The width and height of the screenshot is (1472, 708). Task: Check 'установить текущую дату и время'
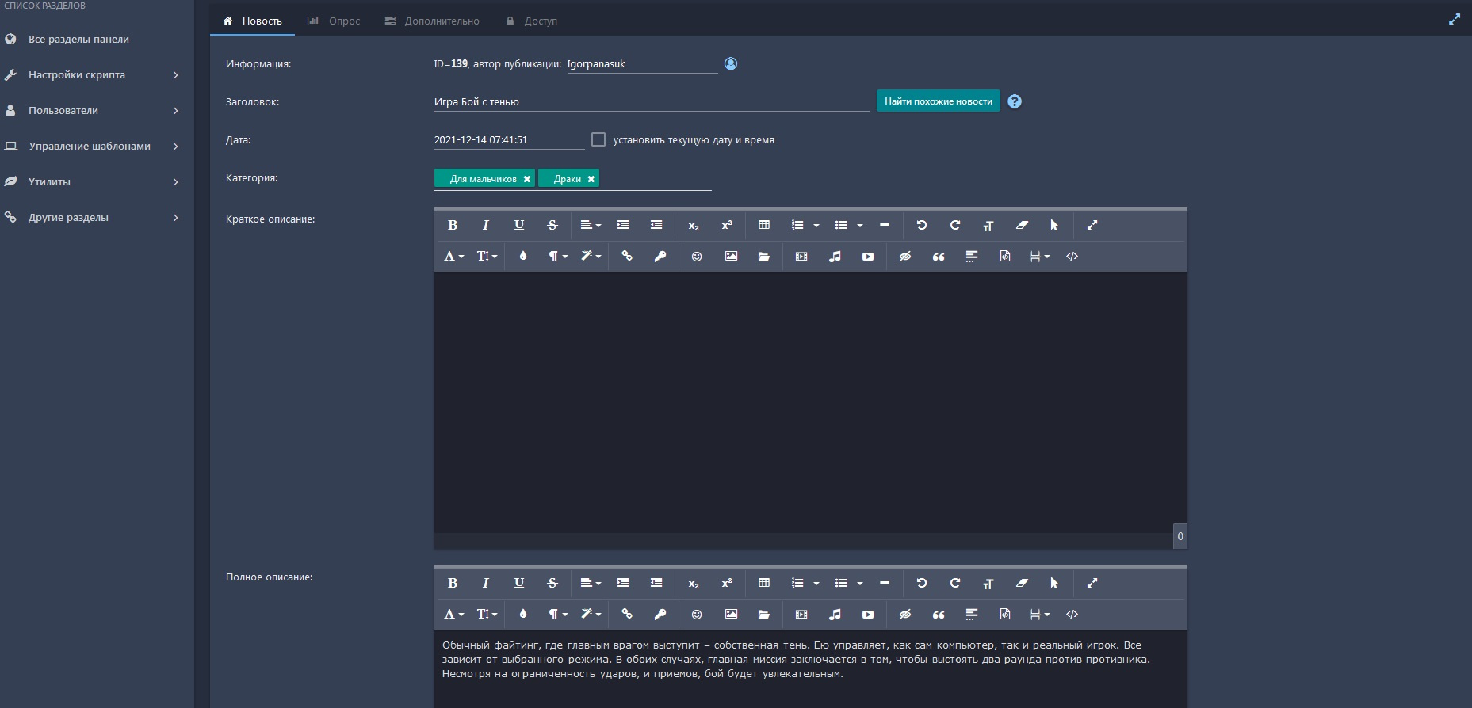tap(598, 139)
